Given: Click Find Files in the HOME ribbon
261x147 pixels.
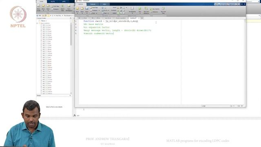Looking at the screenshot, I should tap(55, 7).
